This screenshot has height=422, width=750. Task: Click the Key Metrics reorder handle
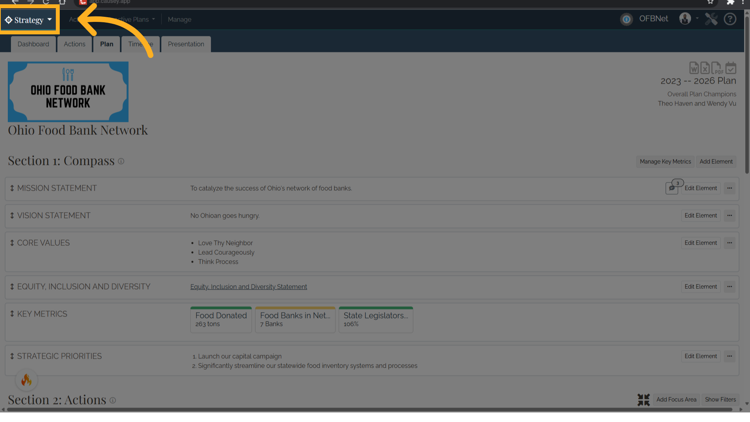(x=12, y=314)
